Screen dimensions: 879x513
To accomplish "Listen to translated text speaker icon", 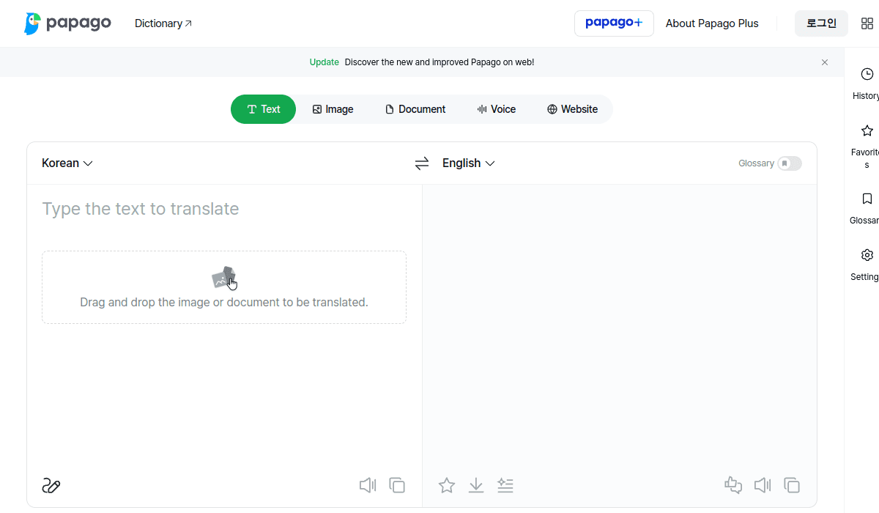I will [x=763, y=485].
